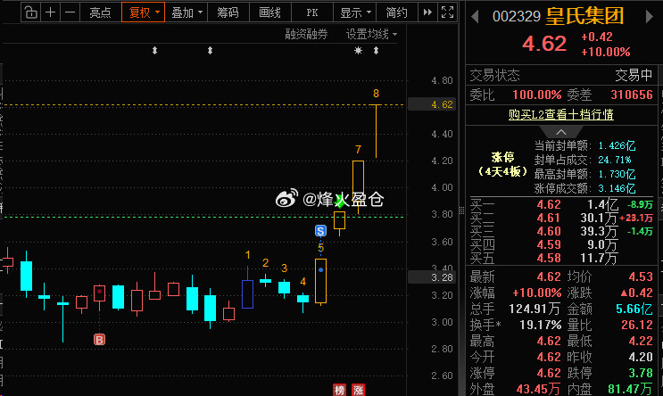Click 当前封单额 value 1.426亿
This screenshot has height=396, width=663.
tap(617, 145)
